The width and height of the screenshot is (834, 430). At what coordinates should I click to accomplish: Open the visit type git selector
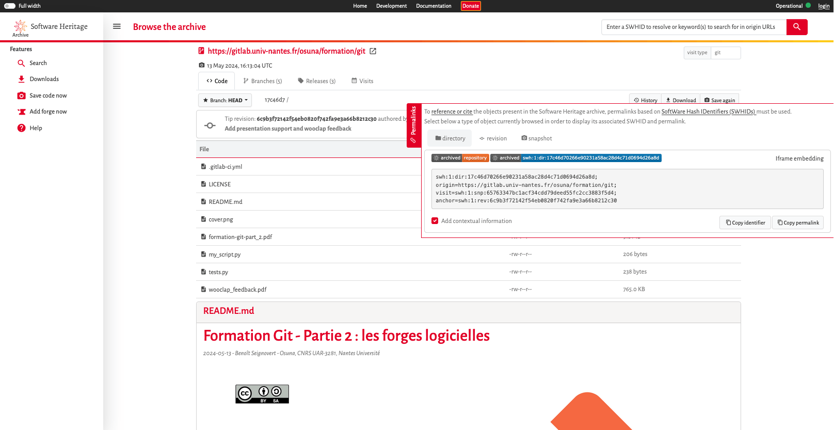pos(726,53)
